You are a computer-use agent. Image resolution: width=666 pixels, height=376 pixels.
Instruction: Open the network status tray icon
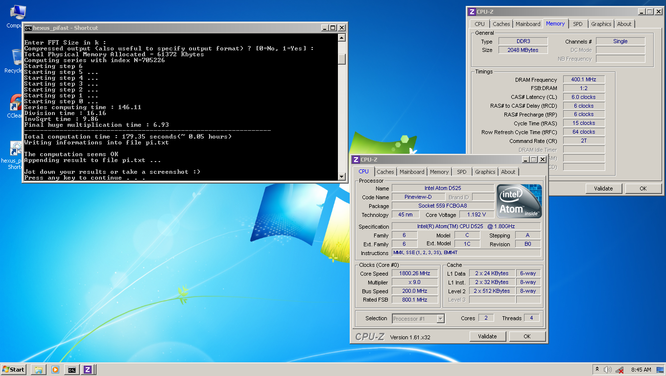coord(619,370)
